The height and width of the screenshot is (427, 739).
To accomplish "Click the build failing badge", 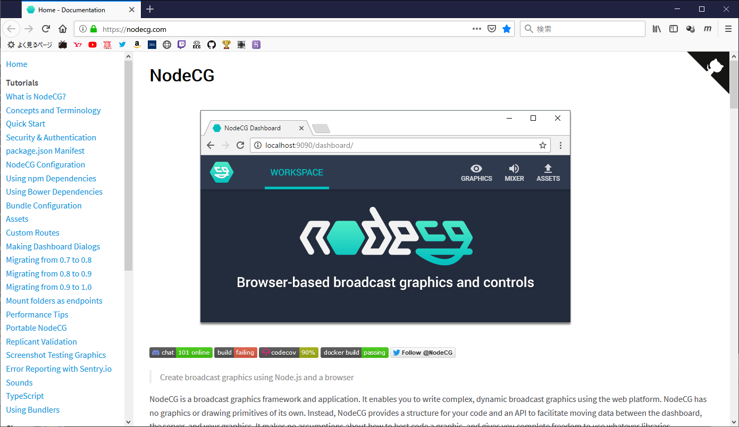I will pyautogui.click(x=236, y=353).
